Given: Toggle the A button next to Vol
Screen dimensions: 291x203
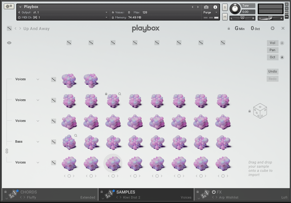Looking at the screenshot, I should point(282,43).
